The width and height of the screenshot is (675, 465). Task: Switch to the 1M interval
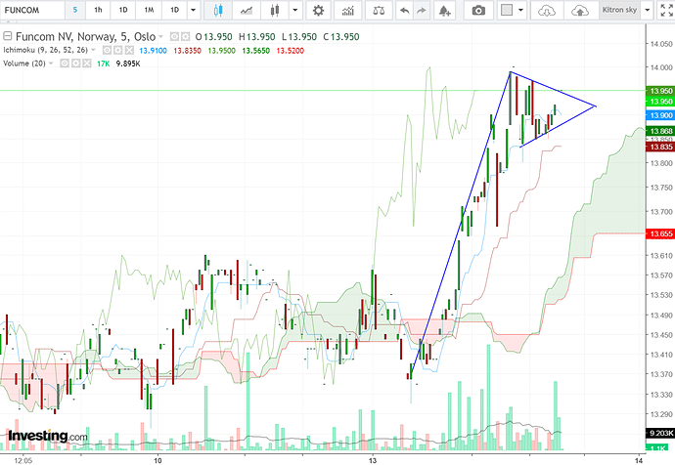click(149, 10)
